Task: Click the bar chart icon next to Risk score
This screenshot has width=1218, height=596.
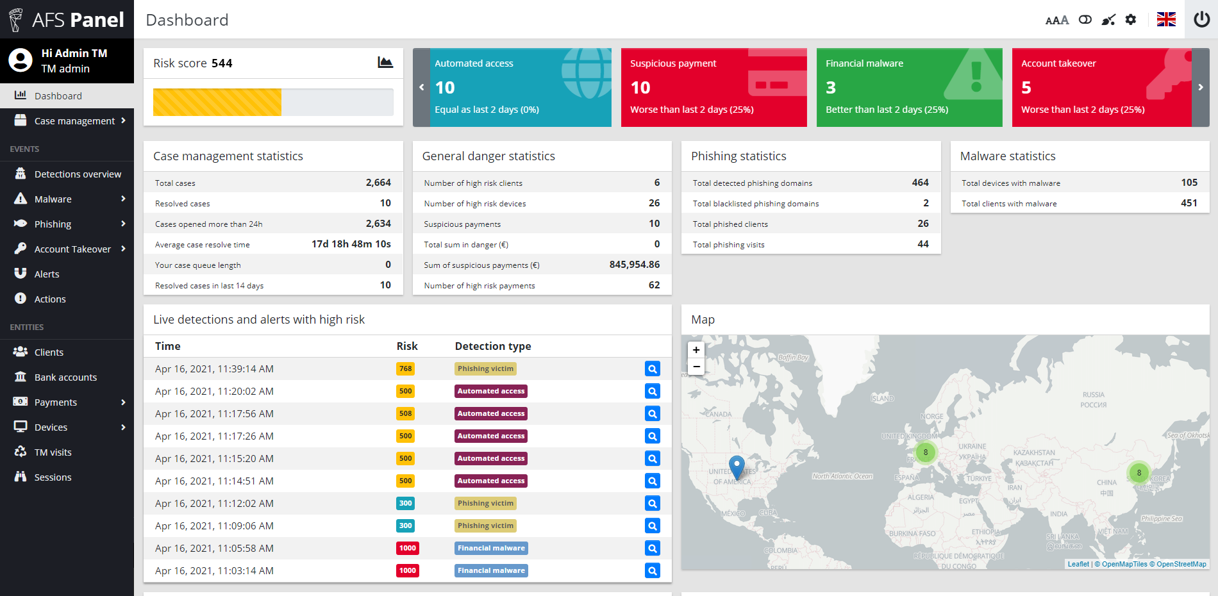Action: click(x=385, y=63)
